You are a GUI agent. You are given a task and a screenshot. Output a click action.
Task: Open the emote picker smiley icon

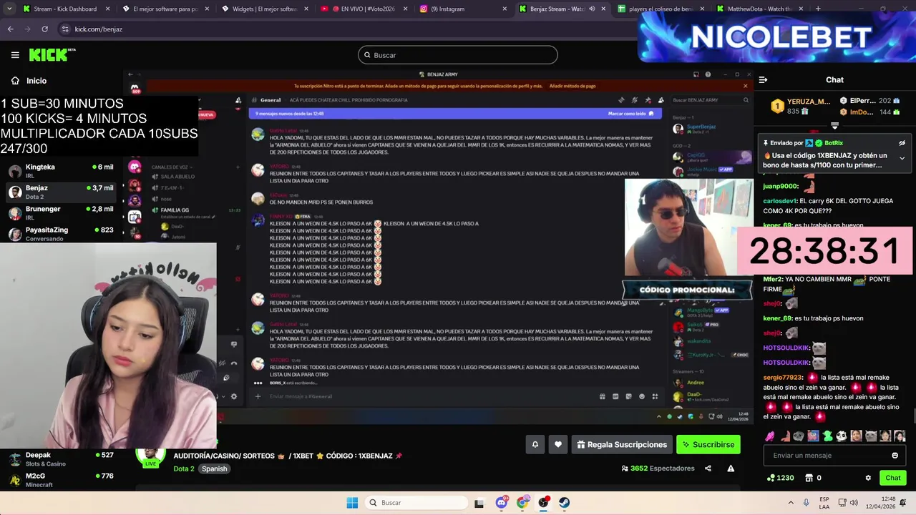tap(895, 456)
